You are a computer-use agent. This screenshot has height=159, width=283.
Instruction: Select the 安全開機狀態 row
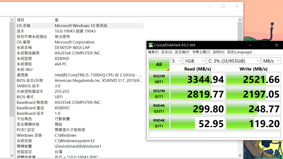pos(79,124)
